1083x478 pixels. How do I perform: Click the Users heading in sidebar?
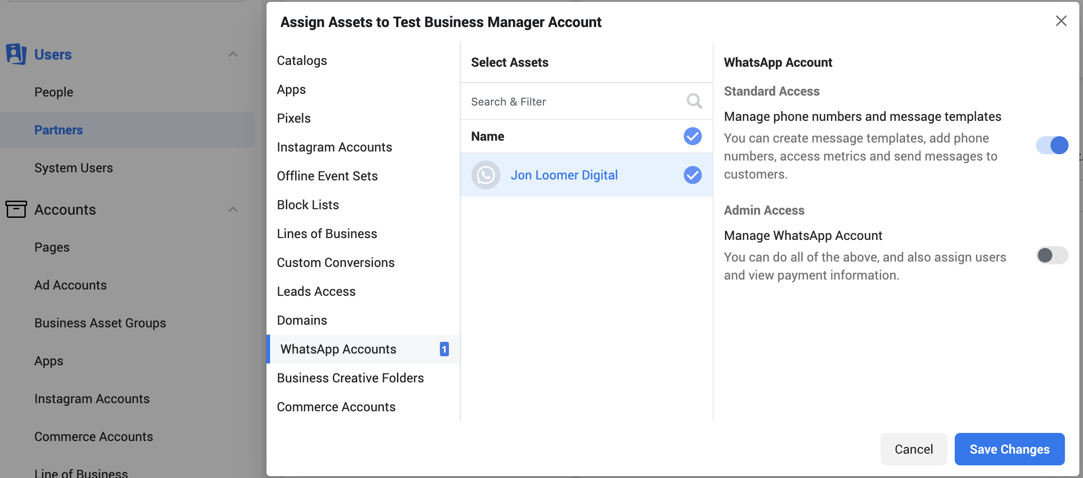click(x=53, y=55)
